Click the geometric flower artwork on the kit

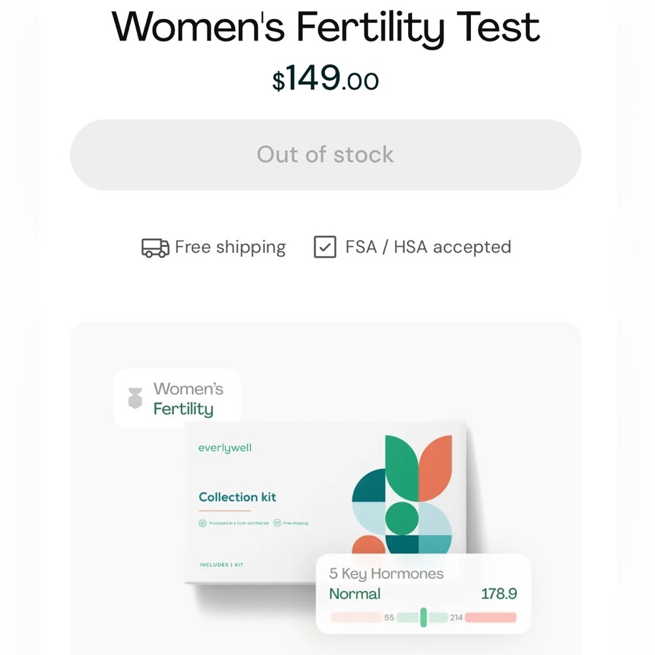(x=403, y=495)
